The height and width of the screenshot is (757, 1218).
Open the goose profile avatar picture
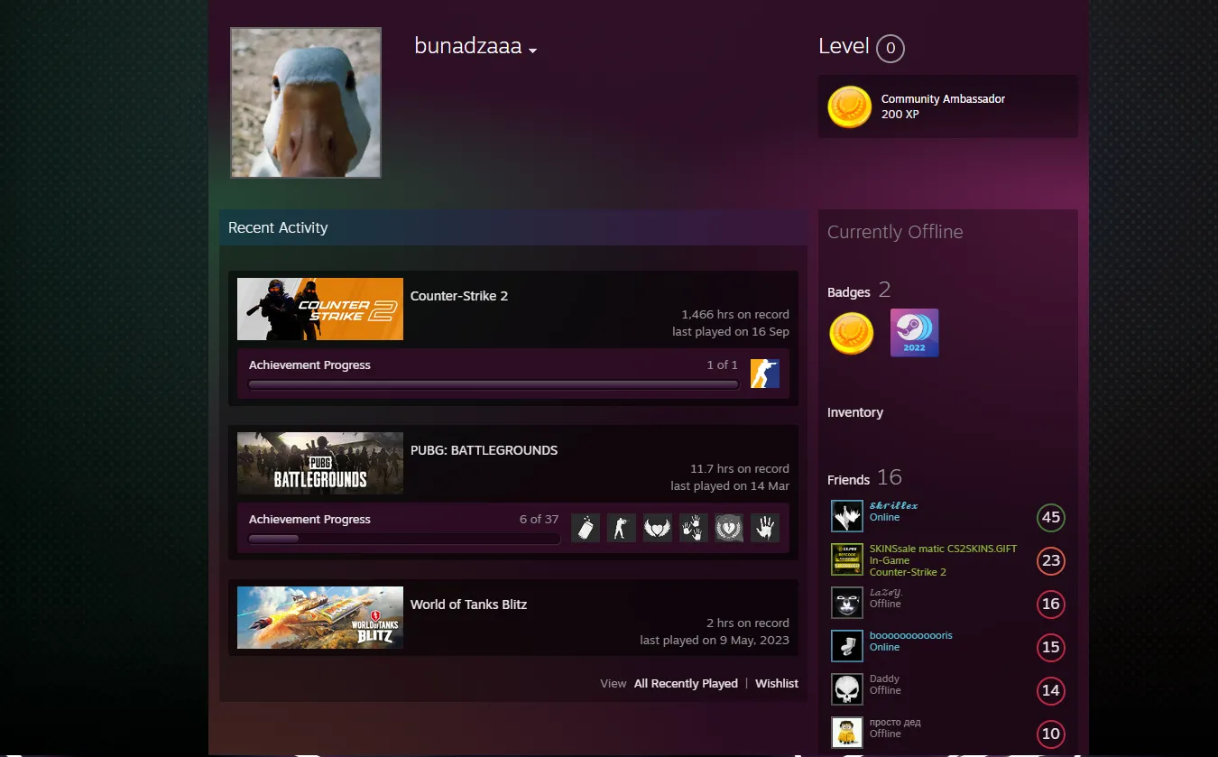(x=306, y=103)
